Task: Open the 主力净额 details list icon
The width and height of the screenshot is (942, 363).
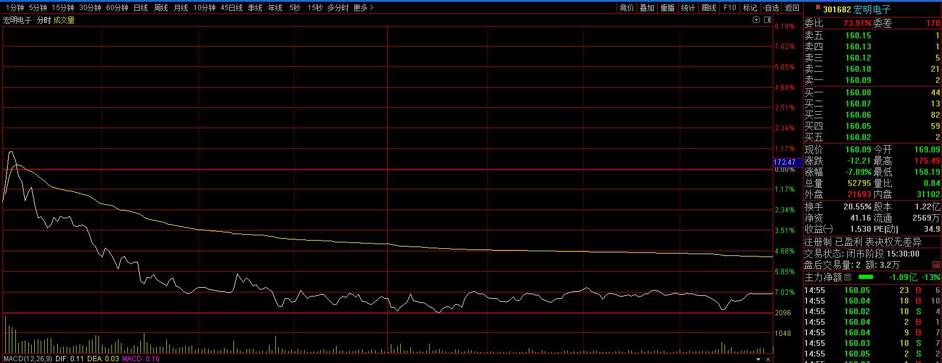Action: click(848, 277)
